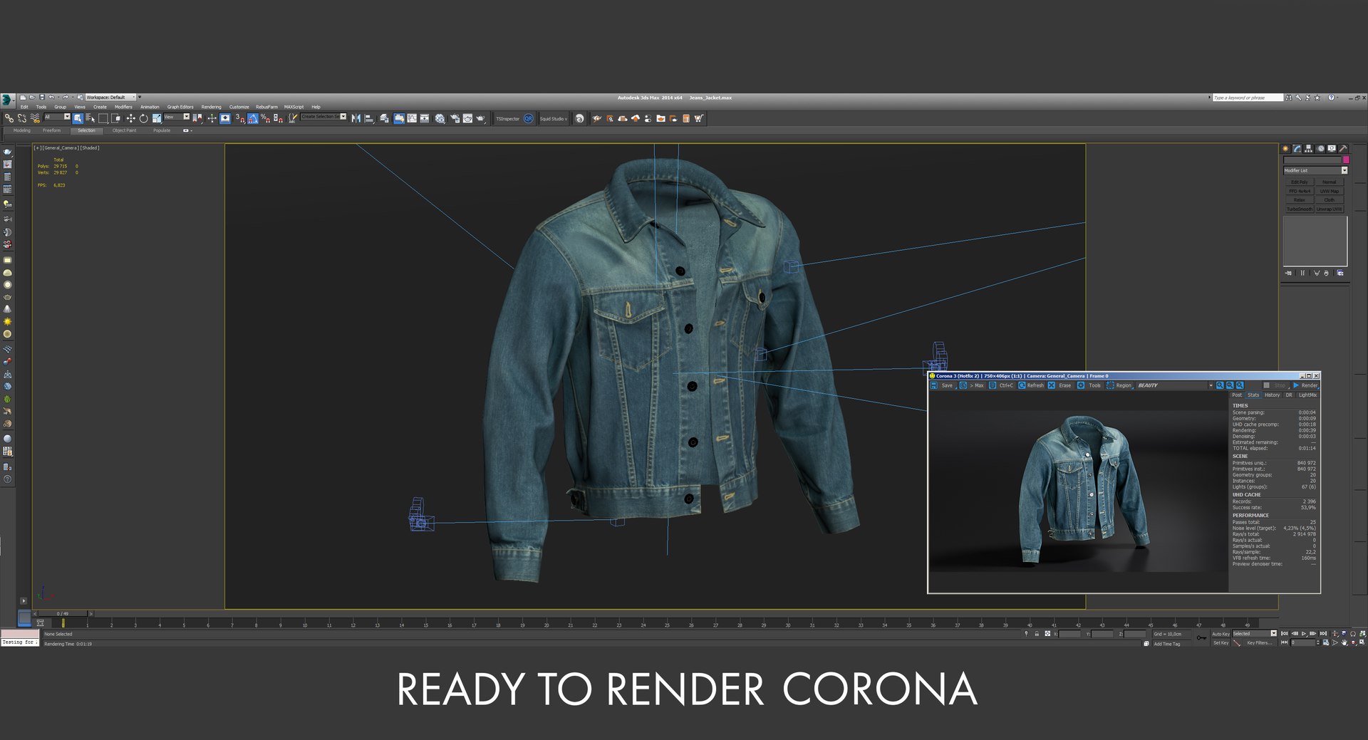Open the Modify tab in command panel
The image size is (1368, 740).
1297,149
